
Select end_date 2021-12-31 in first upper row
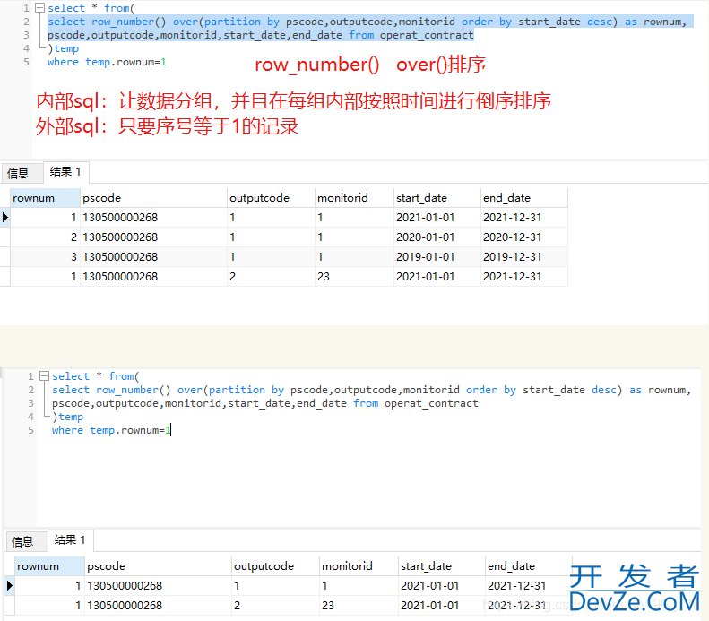(524, 218)
